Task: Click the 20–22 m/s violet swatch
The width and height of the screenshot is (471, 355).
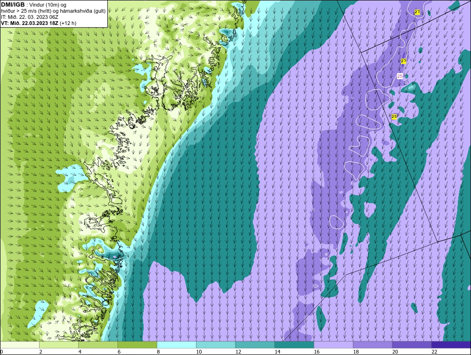Action: click(x=412, y=345)
